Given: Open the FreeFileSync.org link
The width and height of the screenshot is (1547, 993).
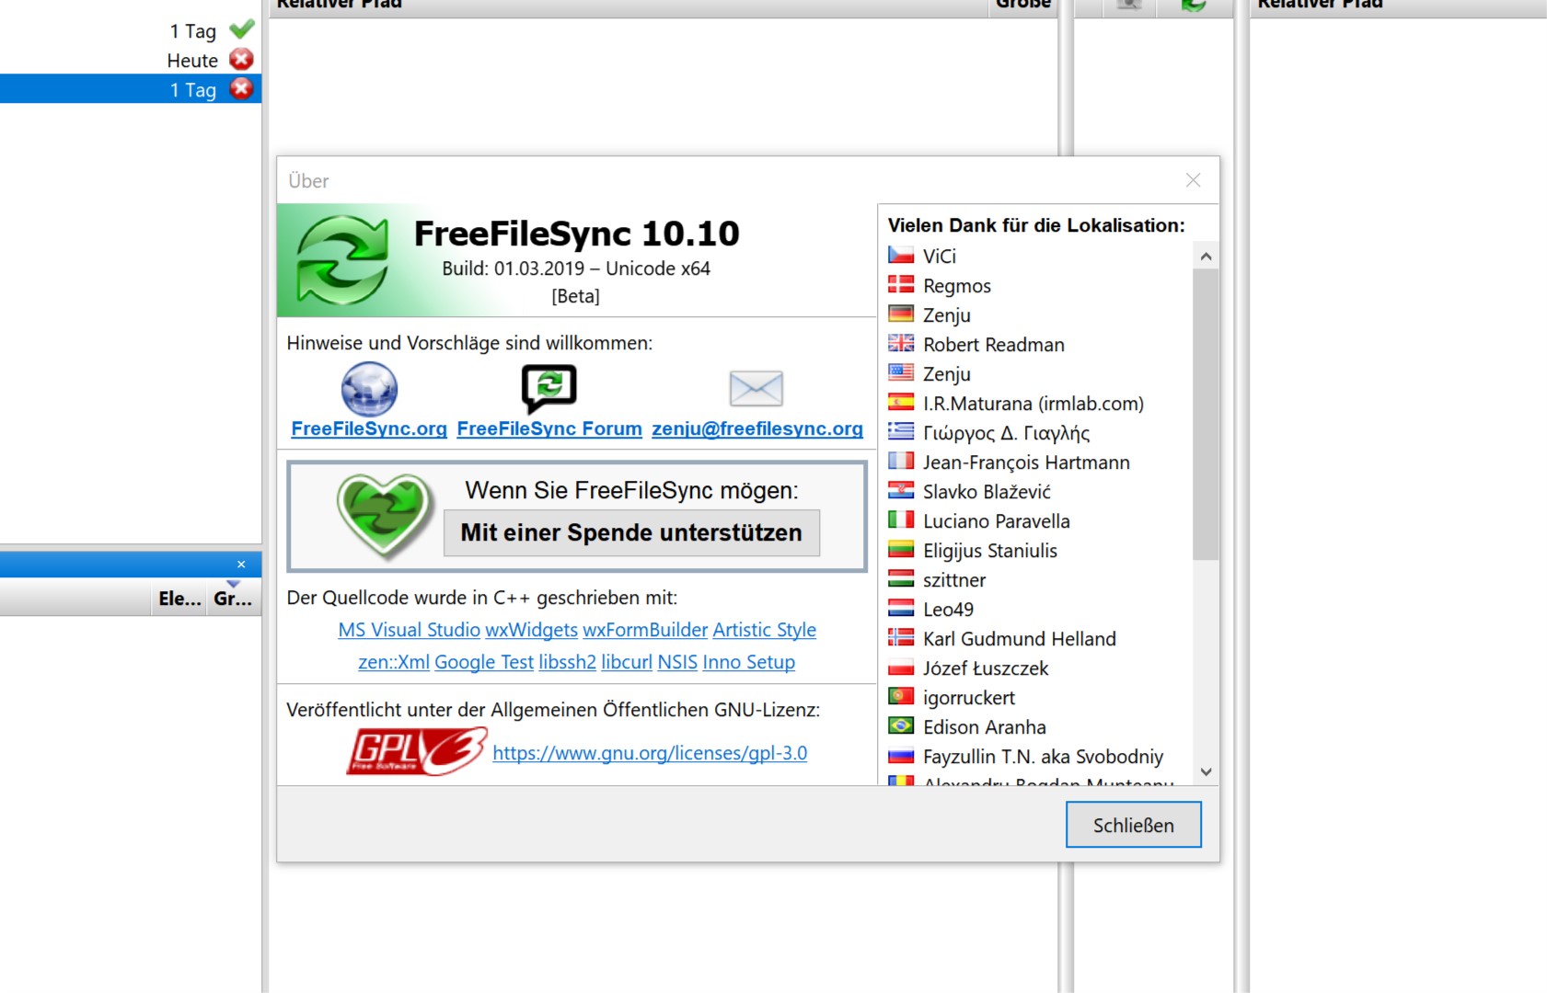Looking at the screenshot, I should (369, 428).
